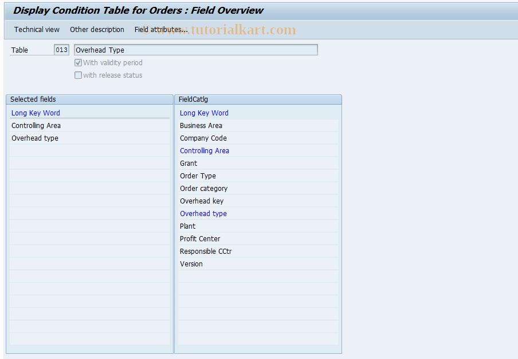Select the Grant field catalog entry

point(188,163)
